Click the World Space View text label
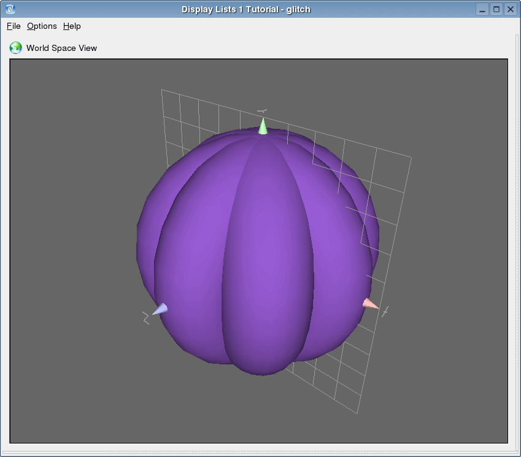This screenshot has width=521, height=457. click(61, 48)
